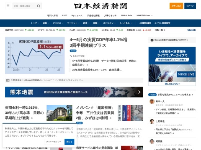Open the hamburger menu button
This screenshot has height=150, width=201.
(x=8, y=6)
